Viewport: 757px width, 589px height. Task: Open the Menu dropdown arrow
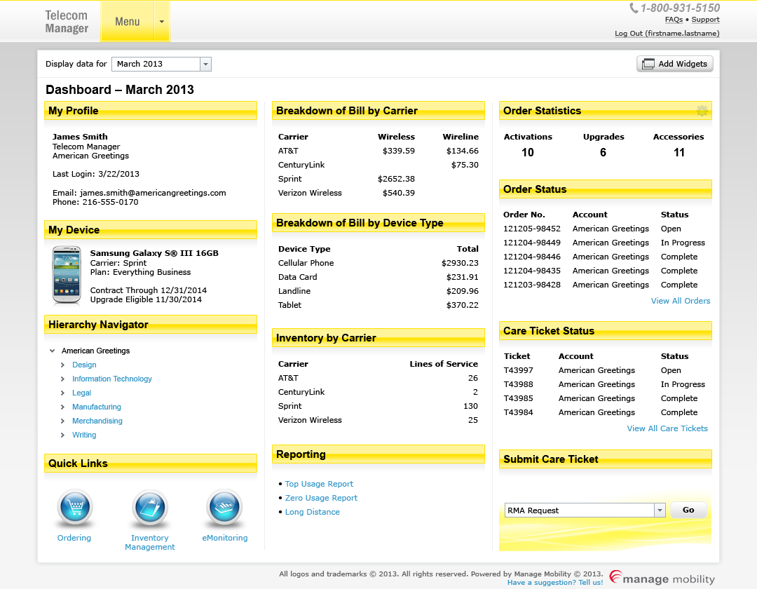click(162, 22)
